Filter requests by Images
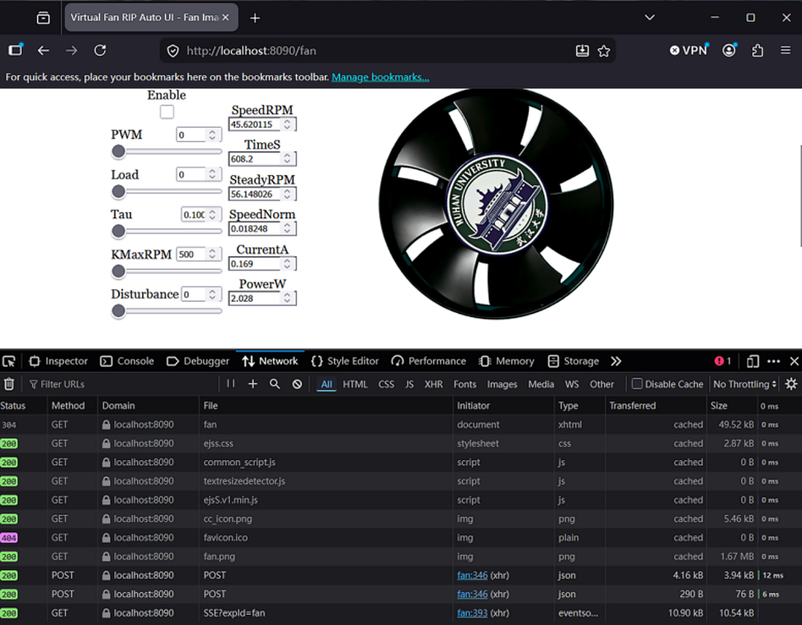Image resolution: width=802 pixels, height=625 pixels. pyautogui.click(x=502, y=384)
